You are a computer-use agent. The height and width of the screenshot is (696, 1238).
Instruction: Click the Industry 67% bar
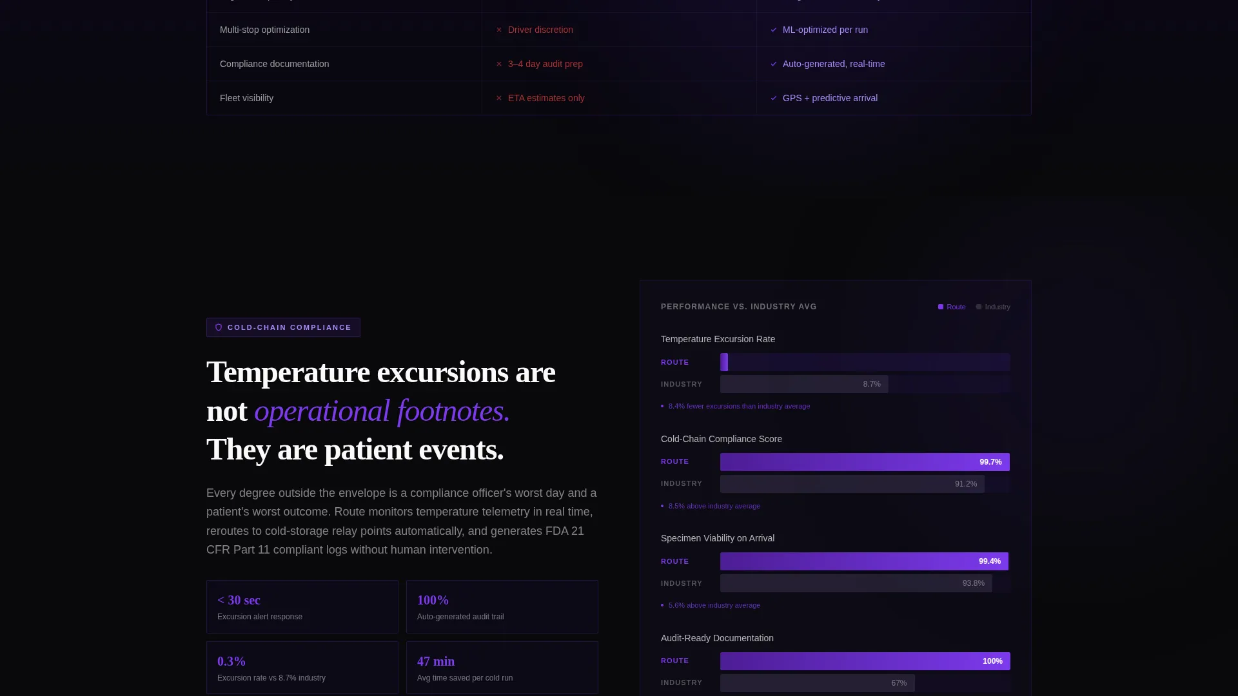(818, 683)
